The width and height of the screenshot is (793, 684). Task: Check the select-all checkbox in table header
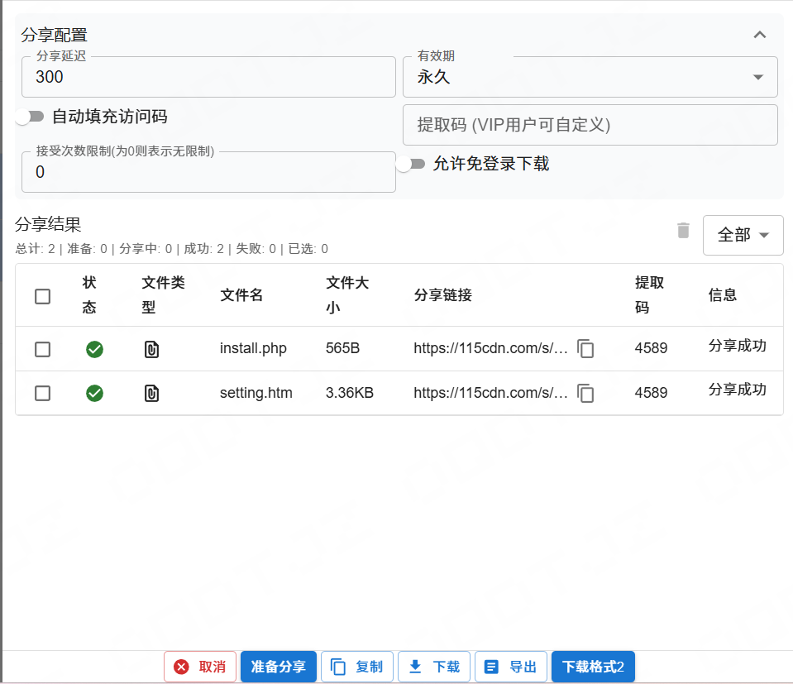[x=42, y=296]
